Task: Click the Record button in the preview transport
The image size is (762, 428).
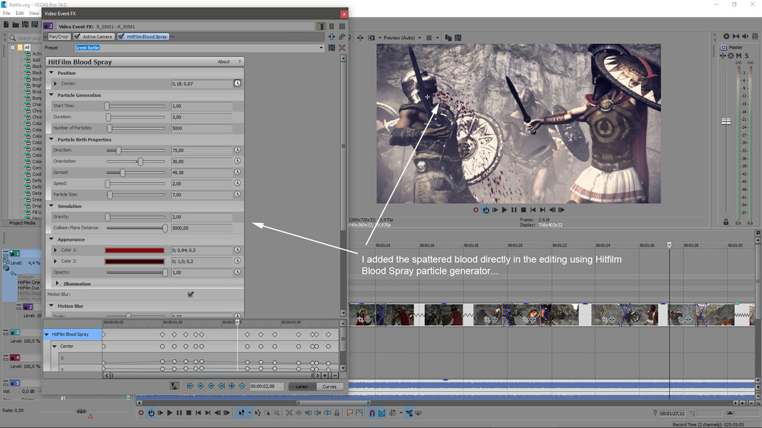Action: pos(476,210)
